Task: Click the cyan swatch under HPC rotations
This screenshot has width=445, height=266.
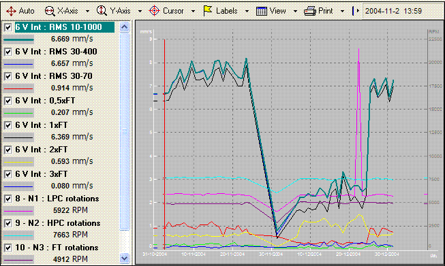Action: (x=18, y=235)
